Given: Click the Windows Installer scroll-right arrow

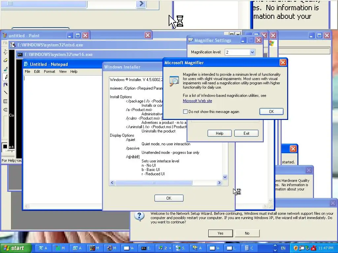Looking at the screenshot, I should point(219,183).
